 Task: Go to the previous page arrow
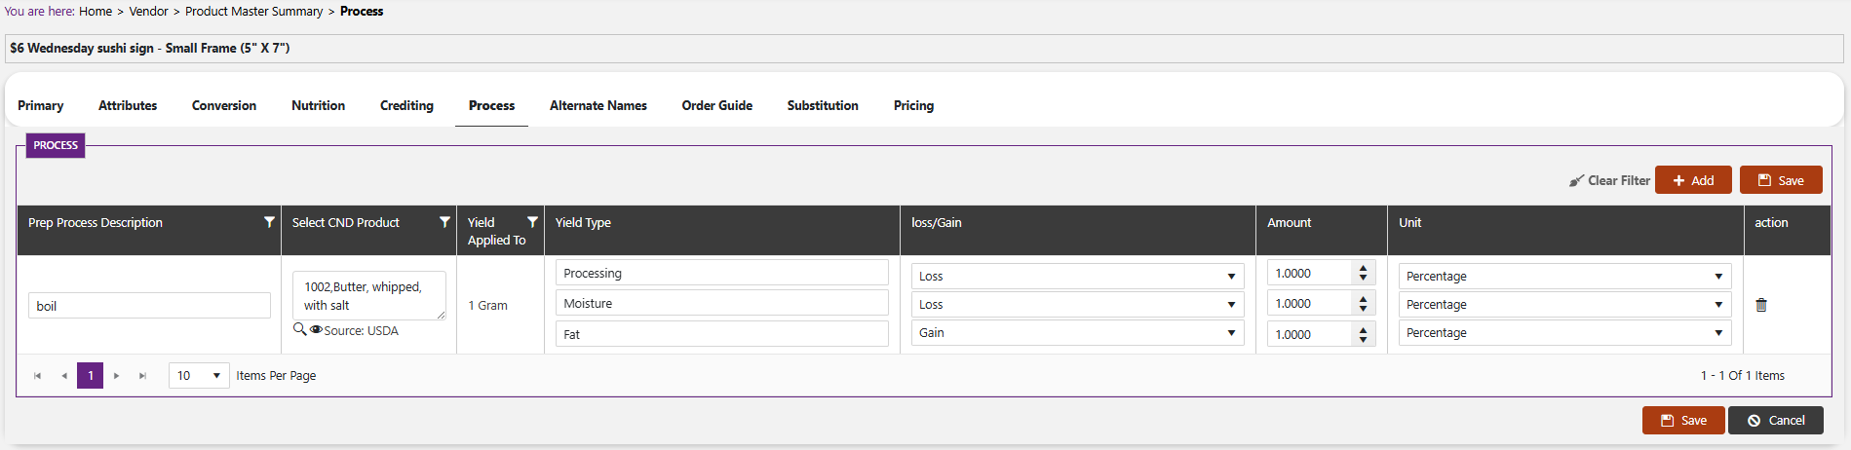tap(64, 376)
